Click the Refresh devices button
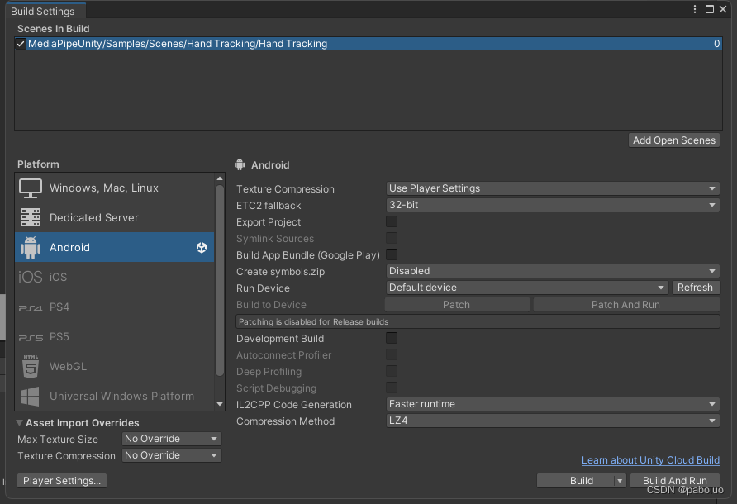737x504 pixels. click(x=695, y=288)
